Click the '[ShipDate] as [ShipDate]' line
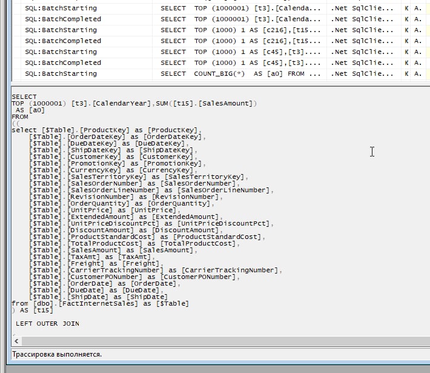Image resolution: width=430 pixels, height=373 pixels. [99, 297]
